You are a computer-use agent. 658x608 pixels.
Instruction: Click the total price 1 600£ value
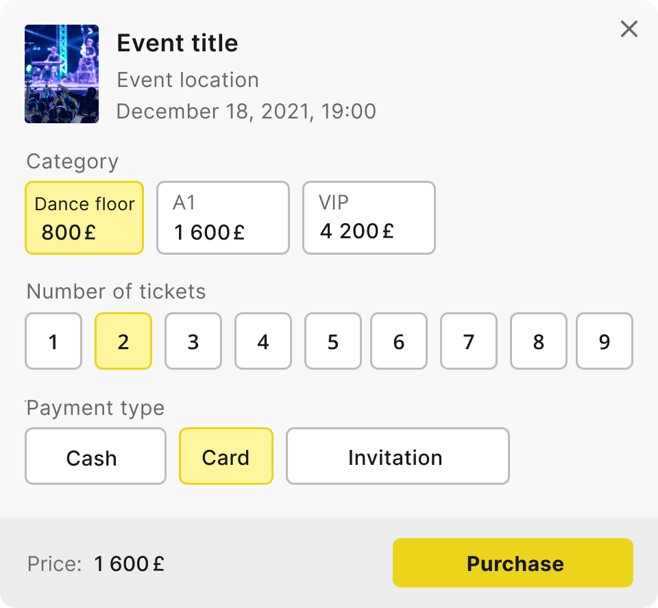130,563
